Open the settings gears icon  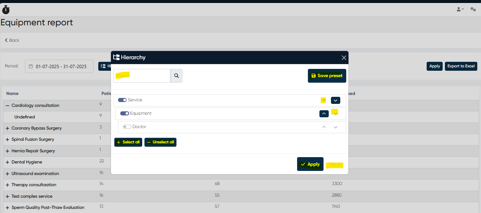coord(473,9)
